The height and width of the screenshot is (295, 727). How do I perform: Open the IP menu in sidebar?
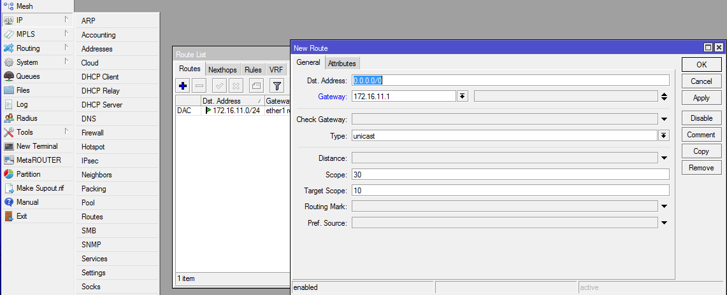coord(37,20)
